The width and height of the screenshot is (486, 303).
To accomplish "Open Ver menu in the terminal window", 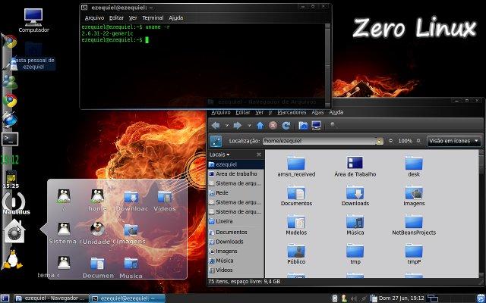I will coord(133,18).
